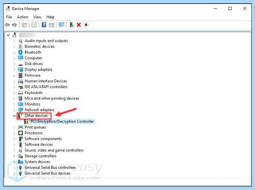Image resolution: width=255 pixels, height=190 pixels.
Task: Select Mice and other pointing devices
Action: point(52,98)
